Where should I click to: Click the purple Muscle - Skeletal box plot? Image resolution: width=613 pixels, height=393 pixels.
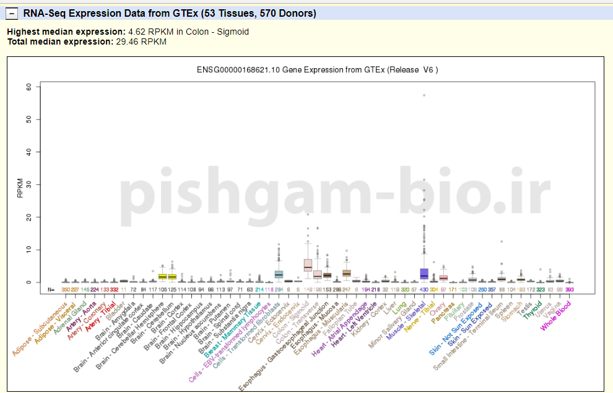pos(424,274)
